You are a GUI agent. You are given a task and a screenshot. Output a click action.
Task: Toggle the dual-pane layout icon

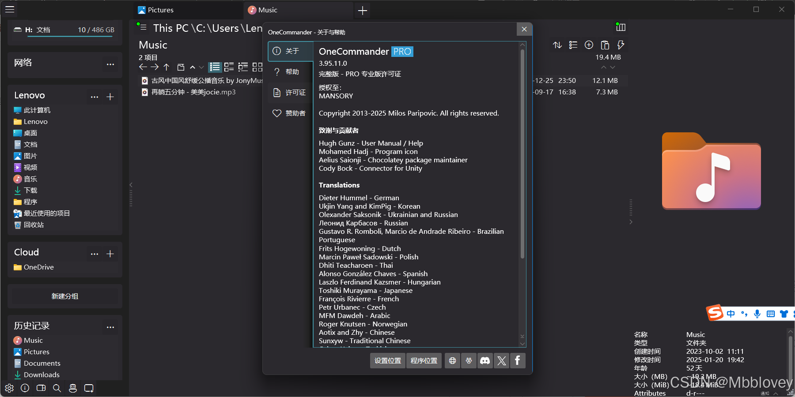coord(41,388)
